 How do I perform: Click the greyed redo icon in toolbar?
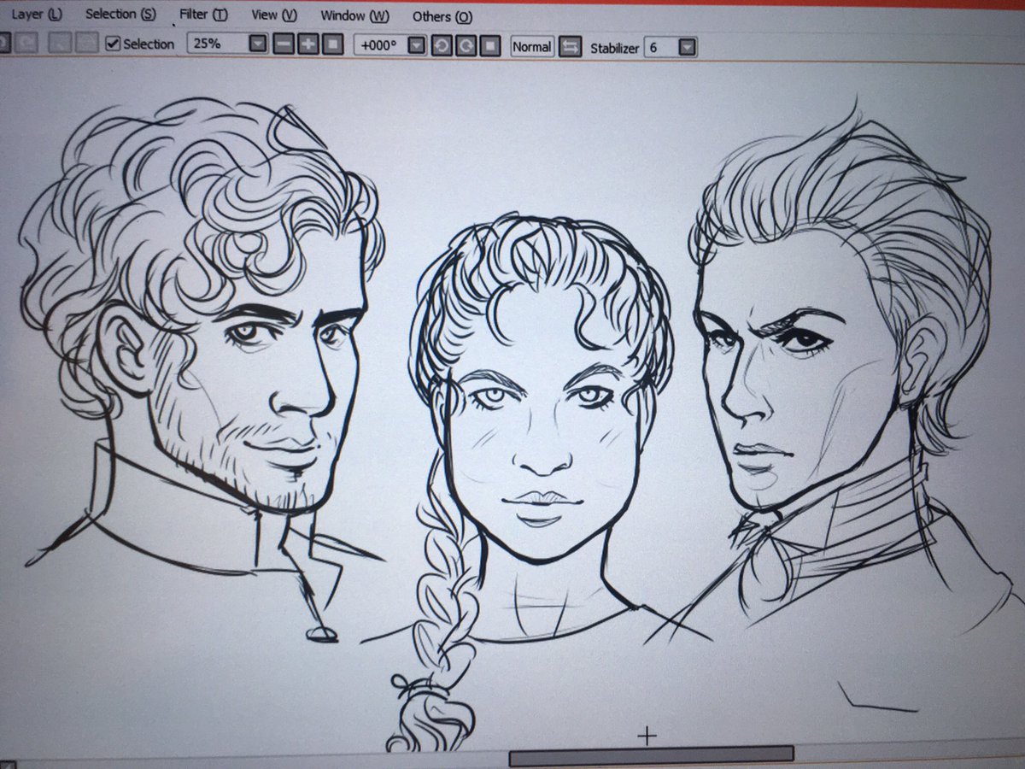(x=26, y=43)
